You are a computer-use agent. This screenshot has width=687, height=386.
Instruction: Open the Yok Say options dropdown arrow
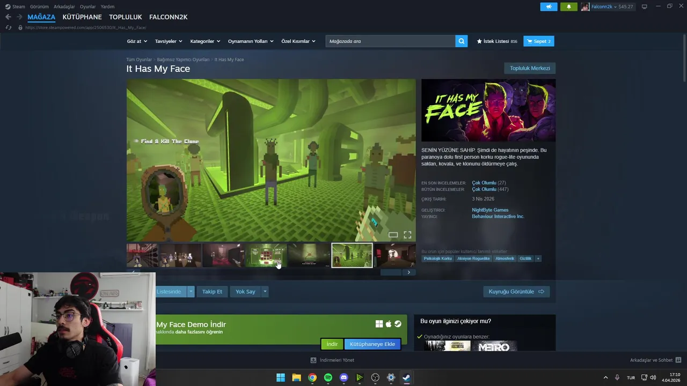click(x=265, y=292)
